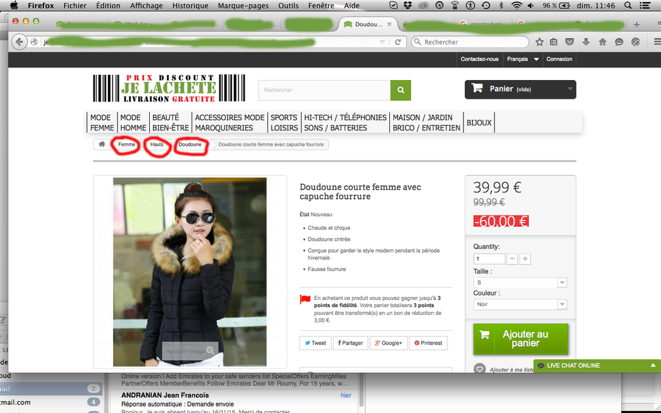Click the Je Lachete site logo
661x413 pixels.
(169, 88)
